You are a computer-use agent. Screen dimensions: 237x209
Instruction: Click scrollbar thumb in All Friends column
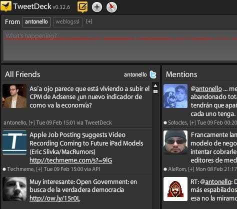click(155, 91)
